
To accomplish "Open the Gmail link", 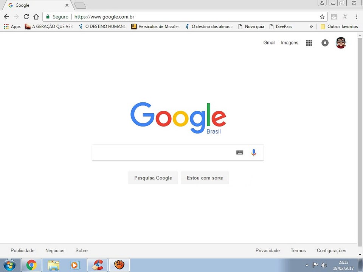I will click(269, 43).
